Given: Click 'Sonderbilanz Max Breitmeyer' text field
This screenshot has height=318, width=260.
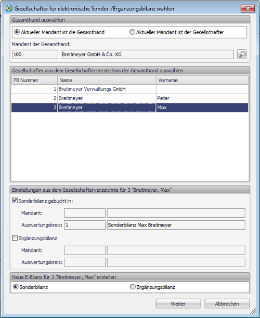Looking at the screenshot, I should click(176, 225).
